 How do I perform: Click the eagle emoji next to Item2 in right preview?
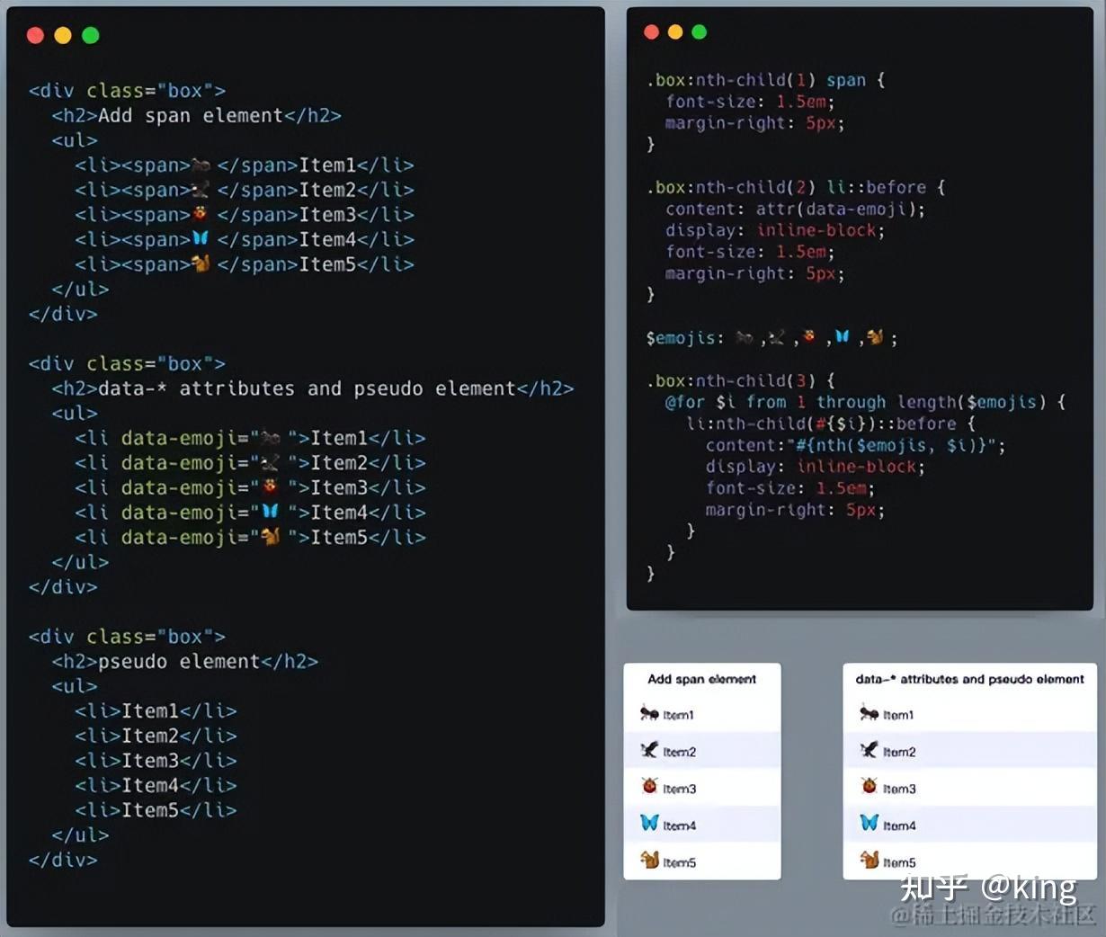[x=869, y=751]
